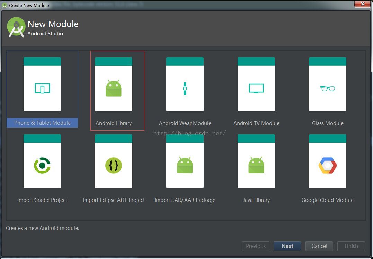The height and width of the screenshot is (259, 373).
Task: Click the 'Import .JAR/.AAR Package' label
Action: (185, 200)
